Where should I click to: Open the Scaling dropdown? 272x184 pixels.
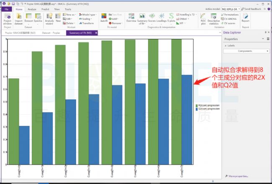86,19
